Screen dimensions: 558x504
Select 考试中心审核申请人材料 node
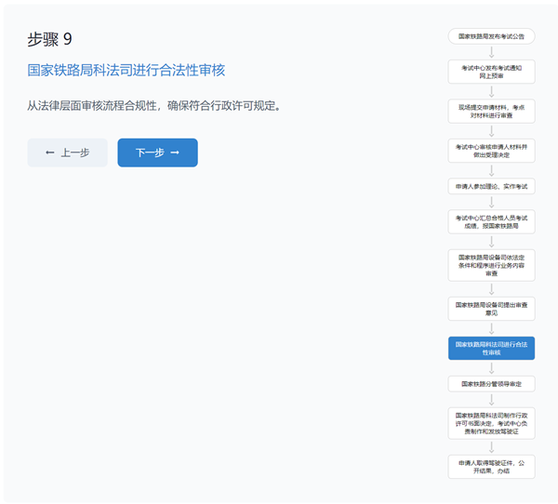[x=491, y=151]
